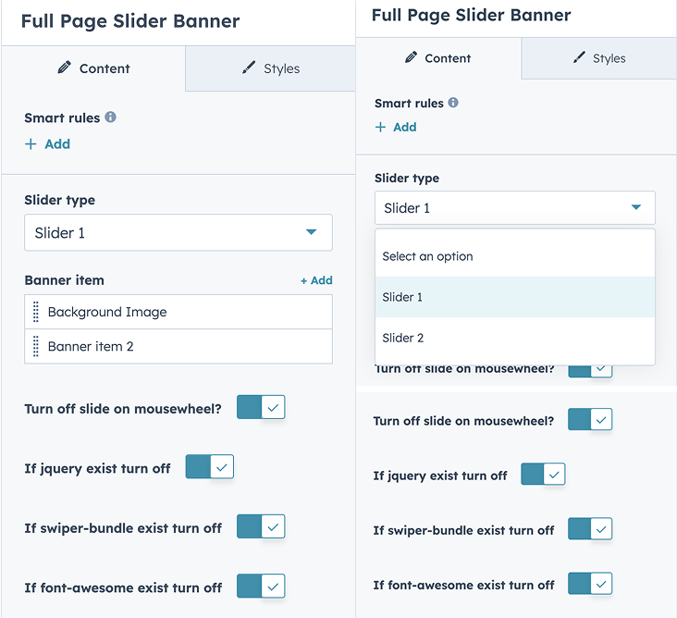This screenshot has height=618, width=677.
Task: Click plus icon under Smart rules, left panel
Action: pyautogui.click(x=31, y=144)
